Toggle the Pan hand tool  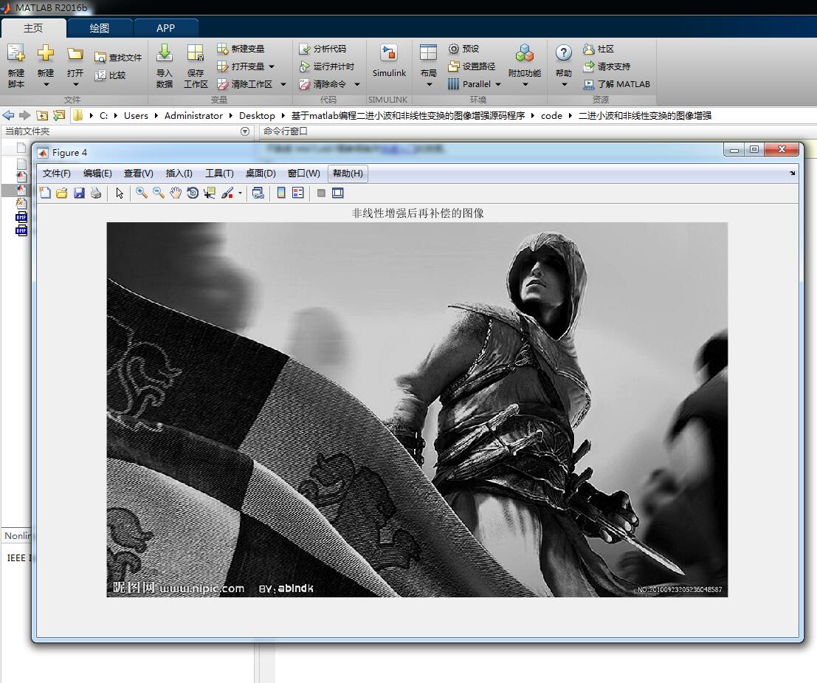[x=176, y=193]
